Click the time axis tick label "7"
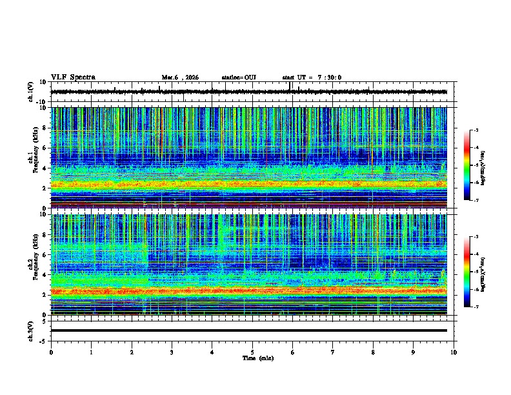Screen dimensions: 511x395 pyautogui.click(x=333, y=352)
